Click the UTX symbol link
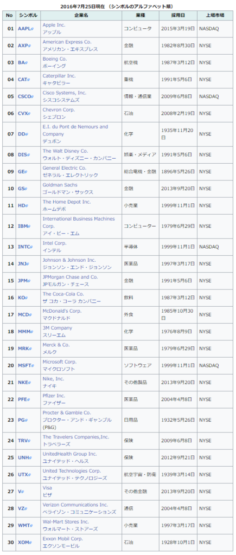The width and height of the screenshot is (236, 555). [x=24, y=475]
